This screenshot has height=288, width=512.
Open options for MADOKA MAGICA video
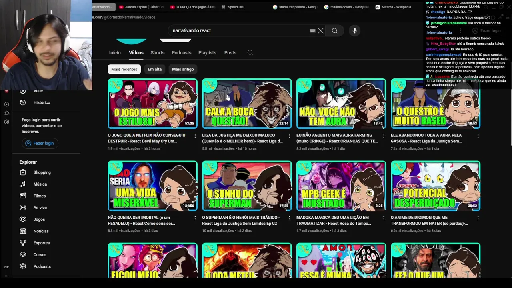click(384, 218)
